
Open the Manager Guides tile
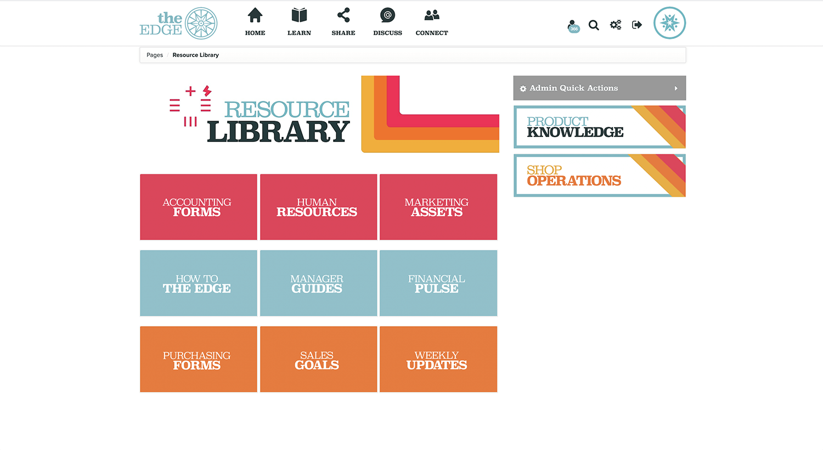point(318,283)
